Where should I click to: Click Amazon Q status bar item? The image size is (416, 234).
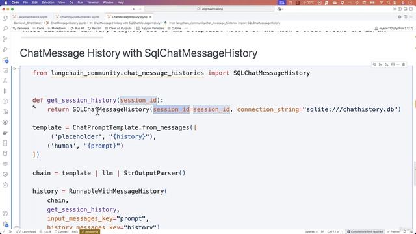tap(90, 231)
